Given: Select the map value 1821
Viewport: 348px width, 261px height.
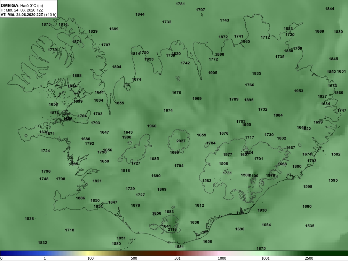Looking at the screenshot, I should 97,181.
